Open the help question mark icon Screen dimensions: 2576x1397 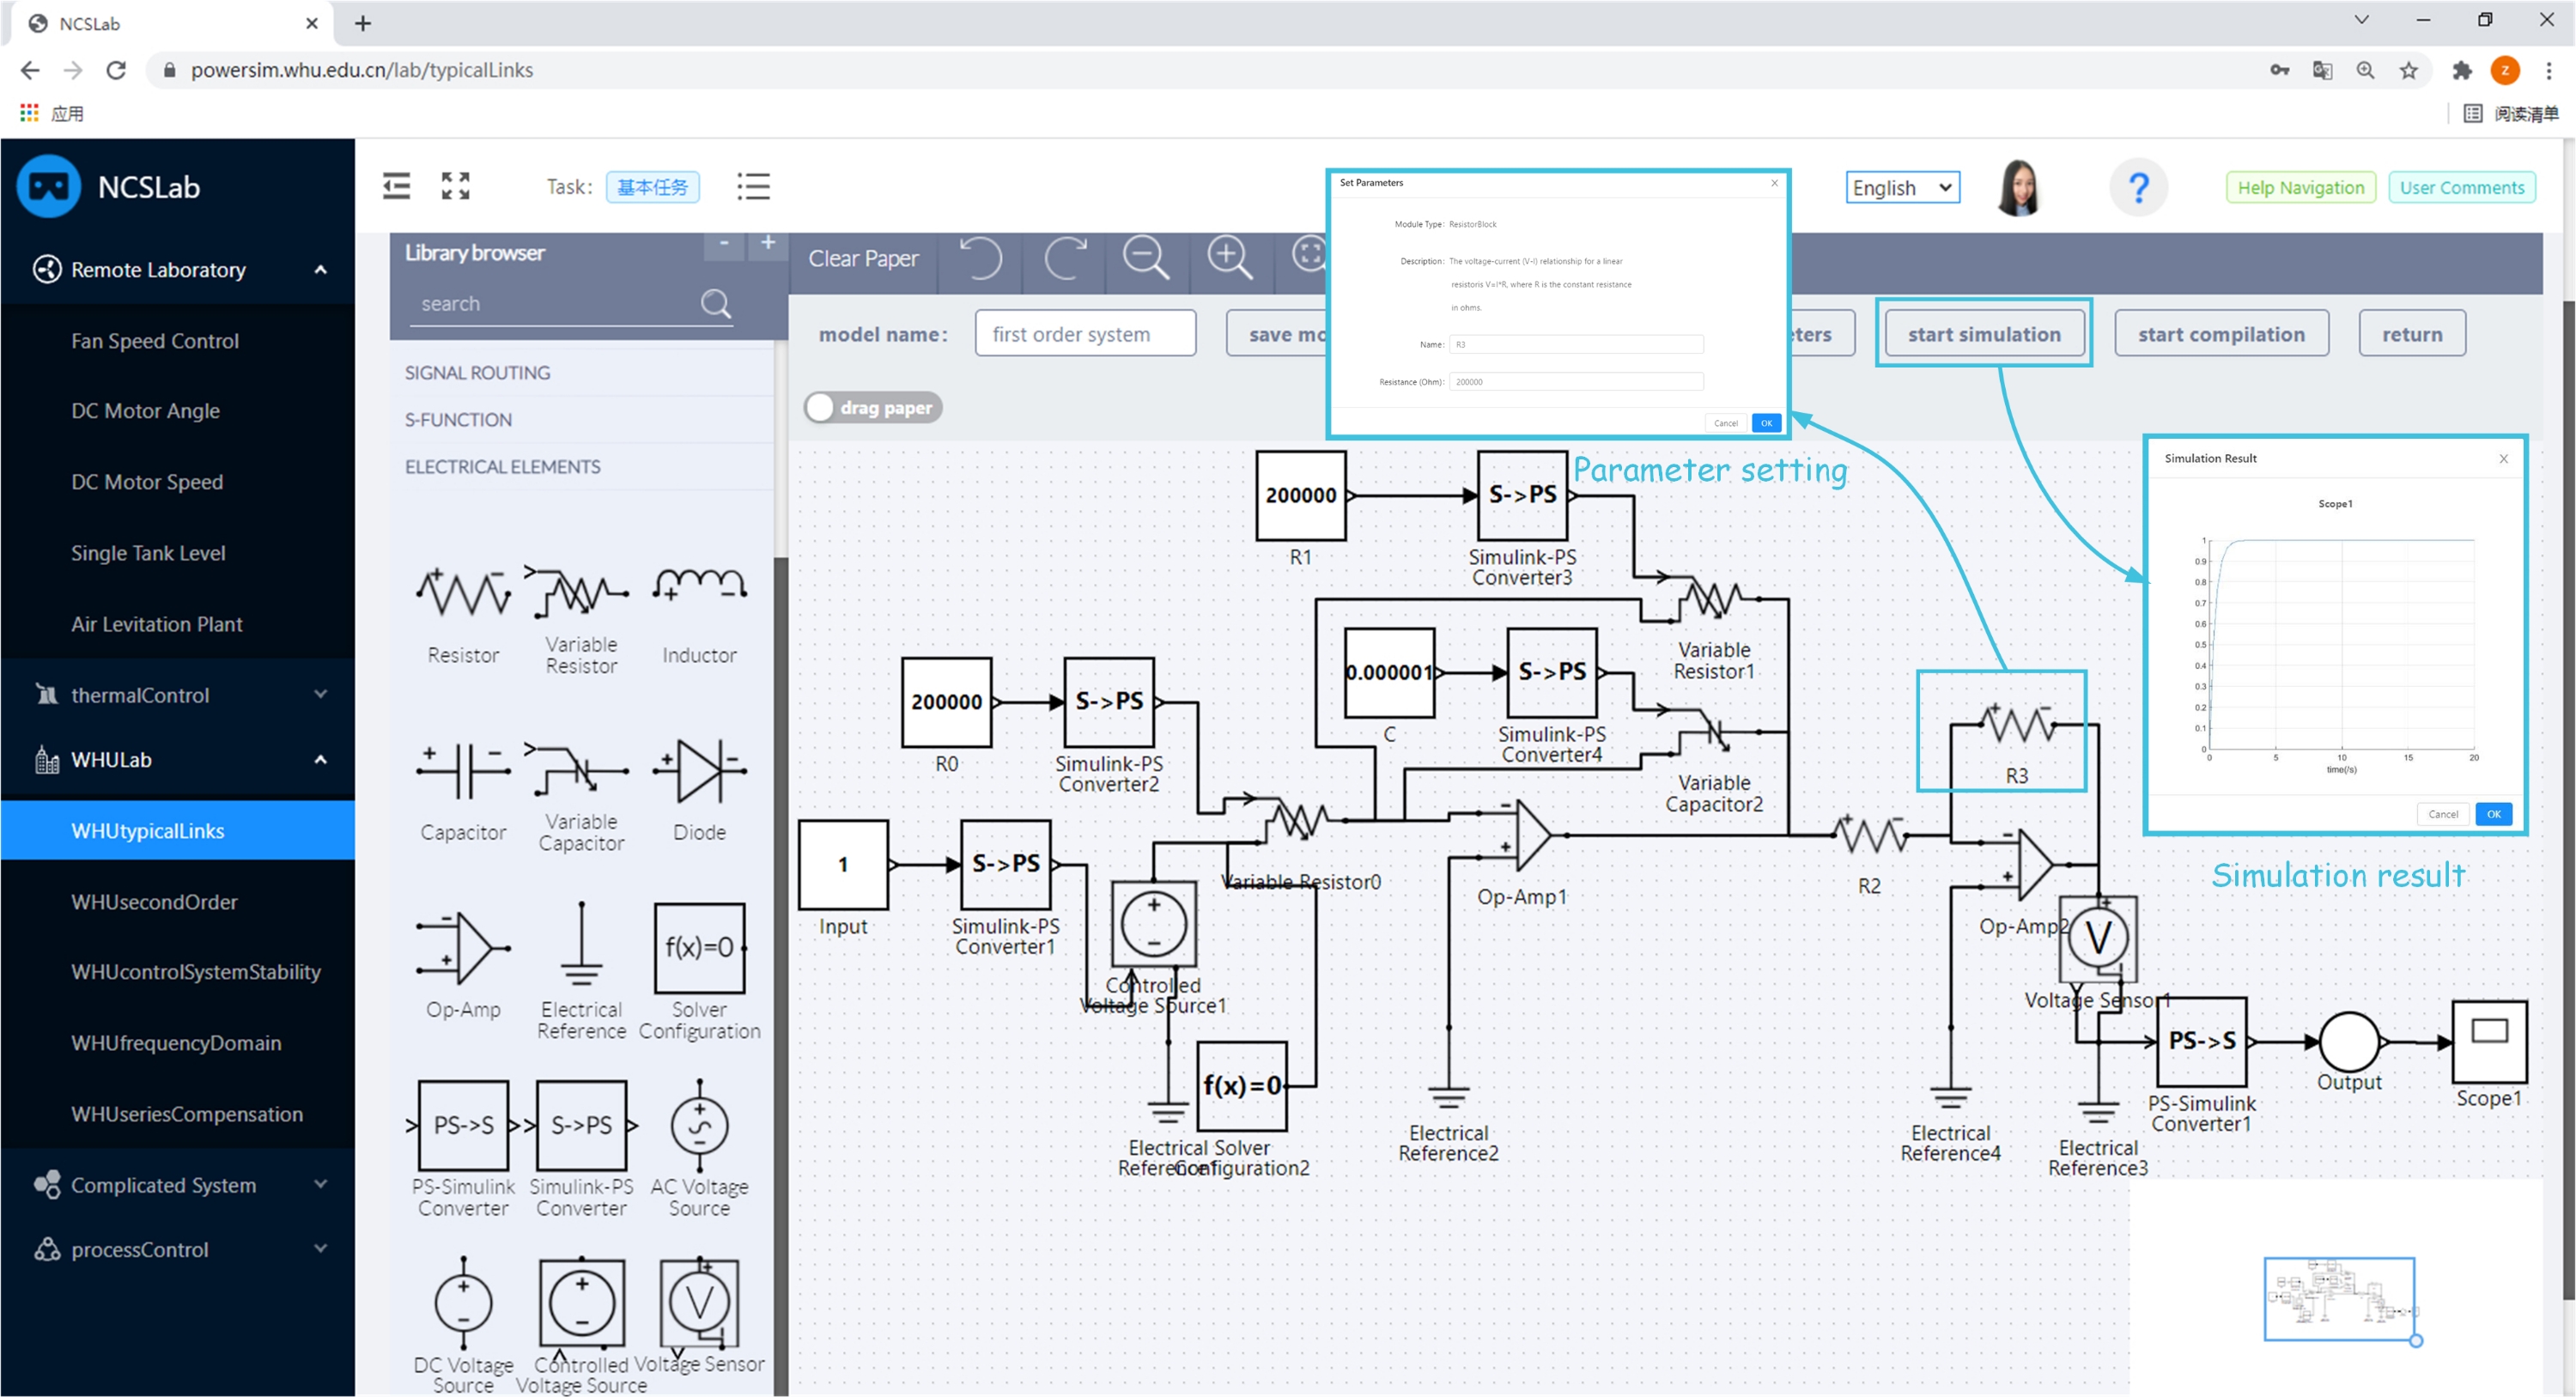coord(2138,187)
